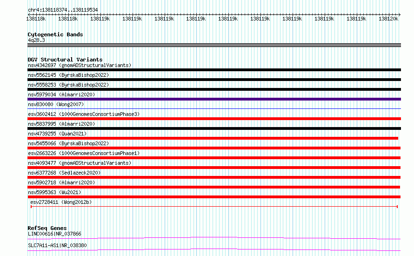Open nsv4739255 (Quan2021) label
The image size is (414, 256).
[57, 134]
